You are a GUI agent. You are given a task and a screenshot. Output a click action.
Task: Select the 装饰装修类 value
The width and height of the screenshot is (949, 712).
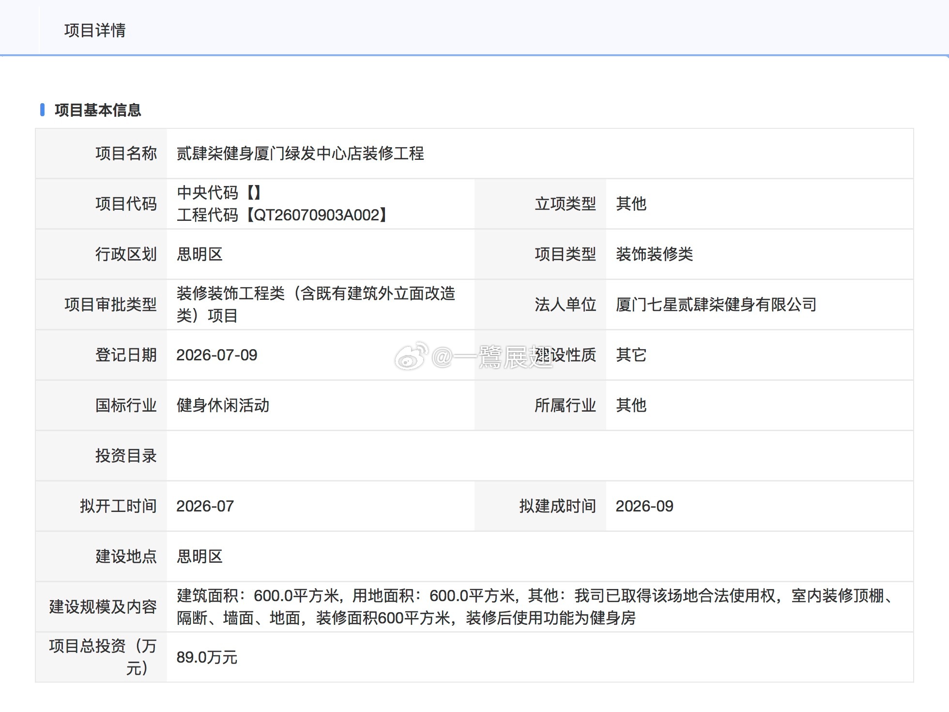[654, 254]
